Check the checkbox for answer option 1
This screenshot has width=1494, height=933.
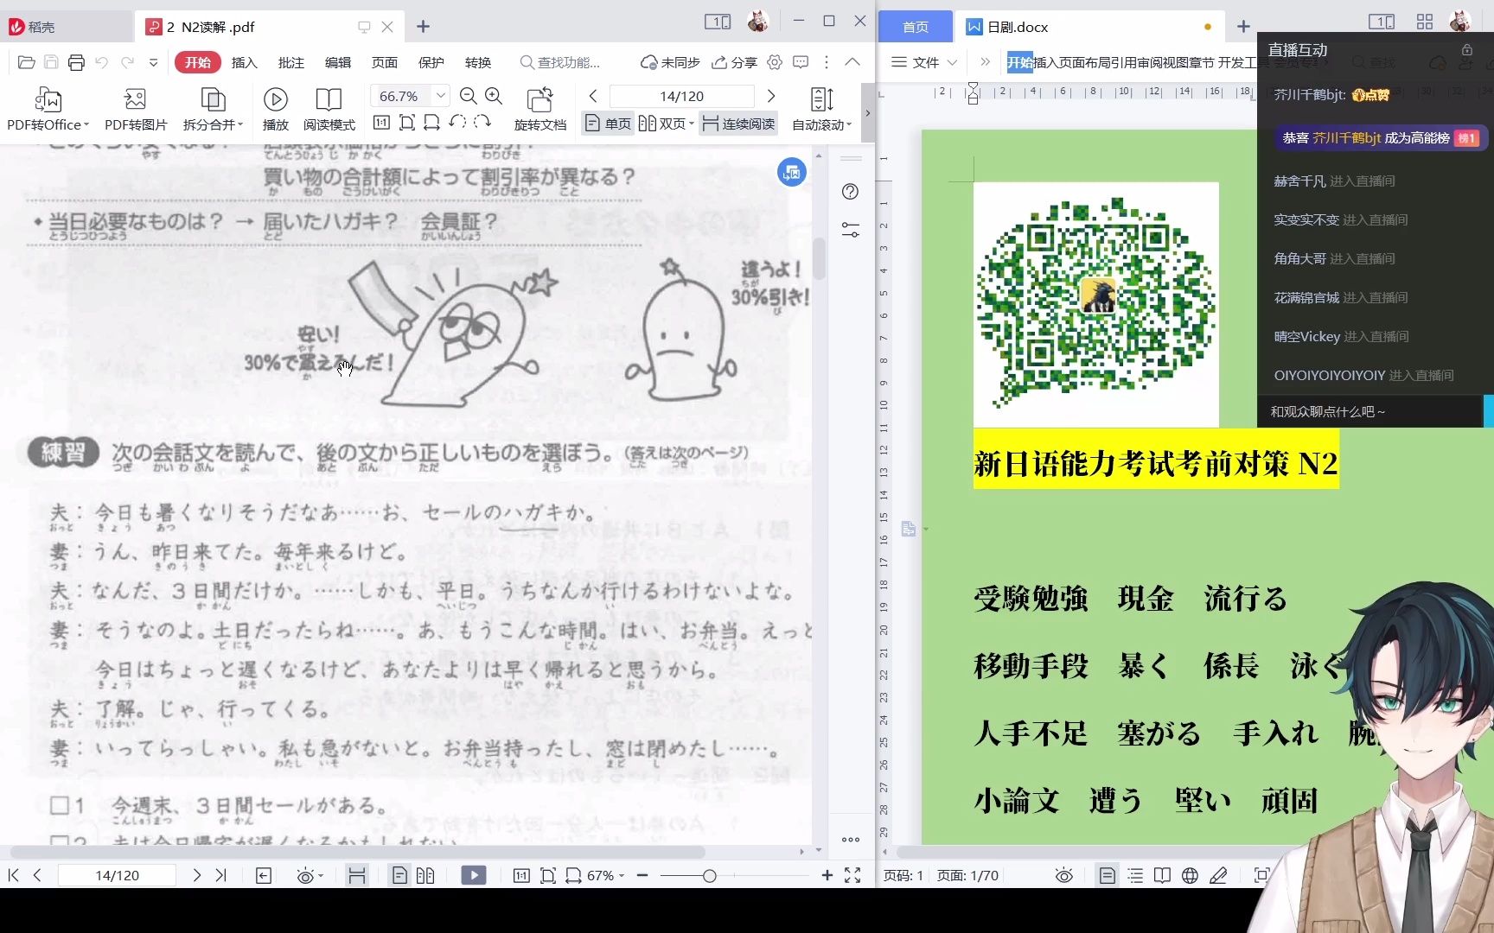(60, 805)
